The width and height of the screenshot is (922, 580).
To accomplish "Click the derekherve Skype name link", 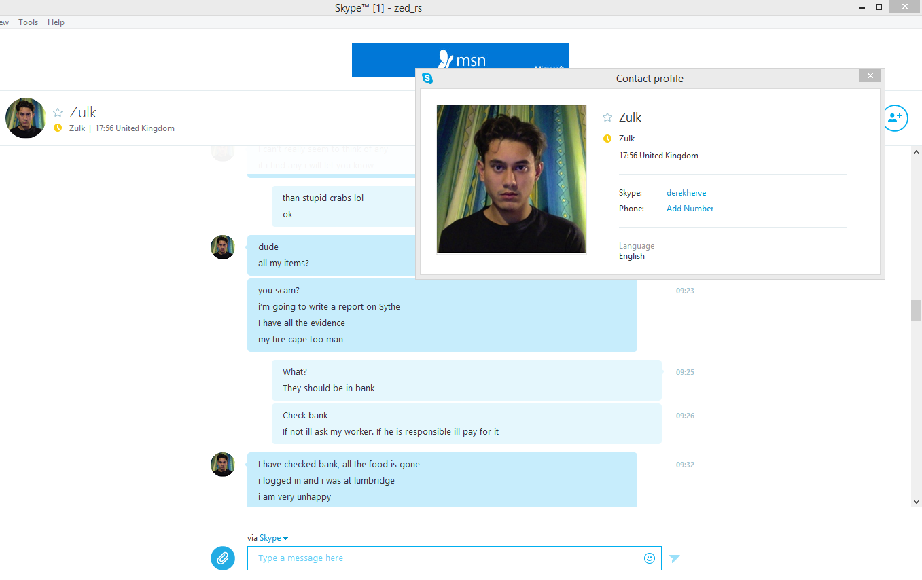I will point(686,193).
